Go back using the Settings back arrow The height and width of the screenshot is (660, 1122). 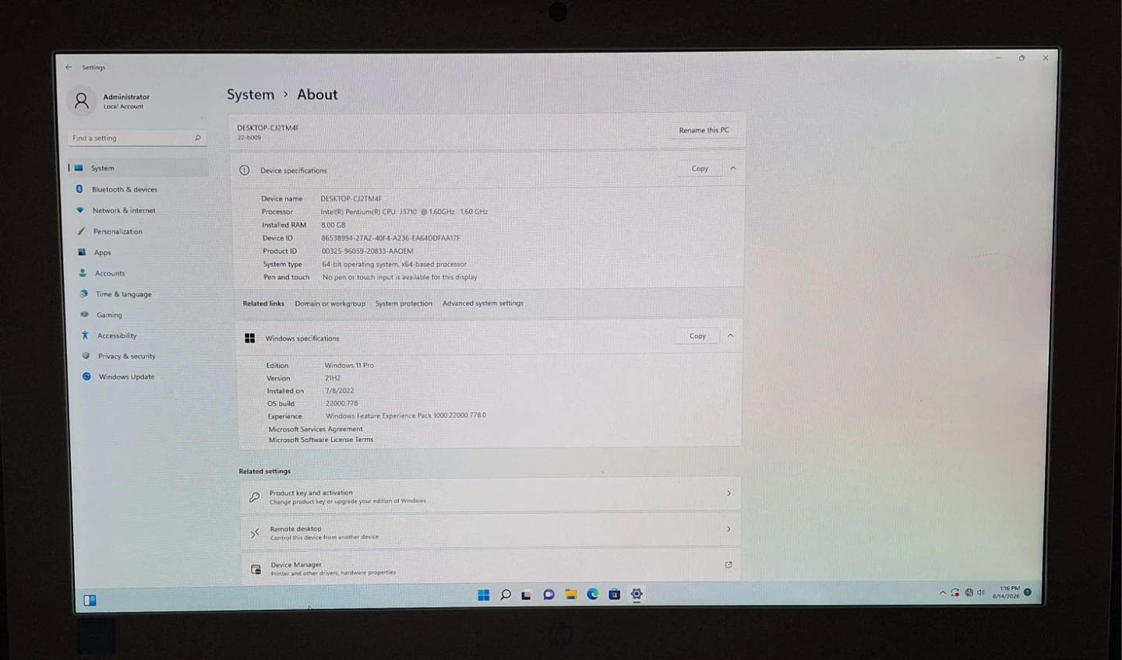(x=69, y=67)
